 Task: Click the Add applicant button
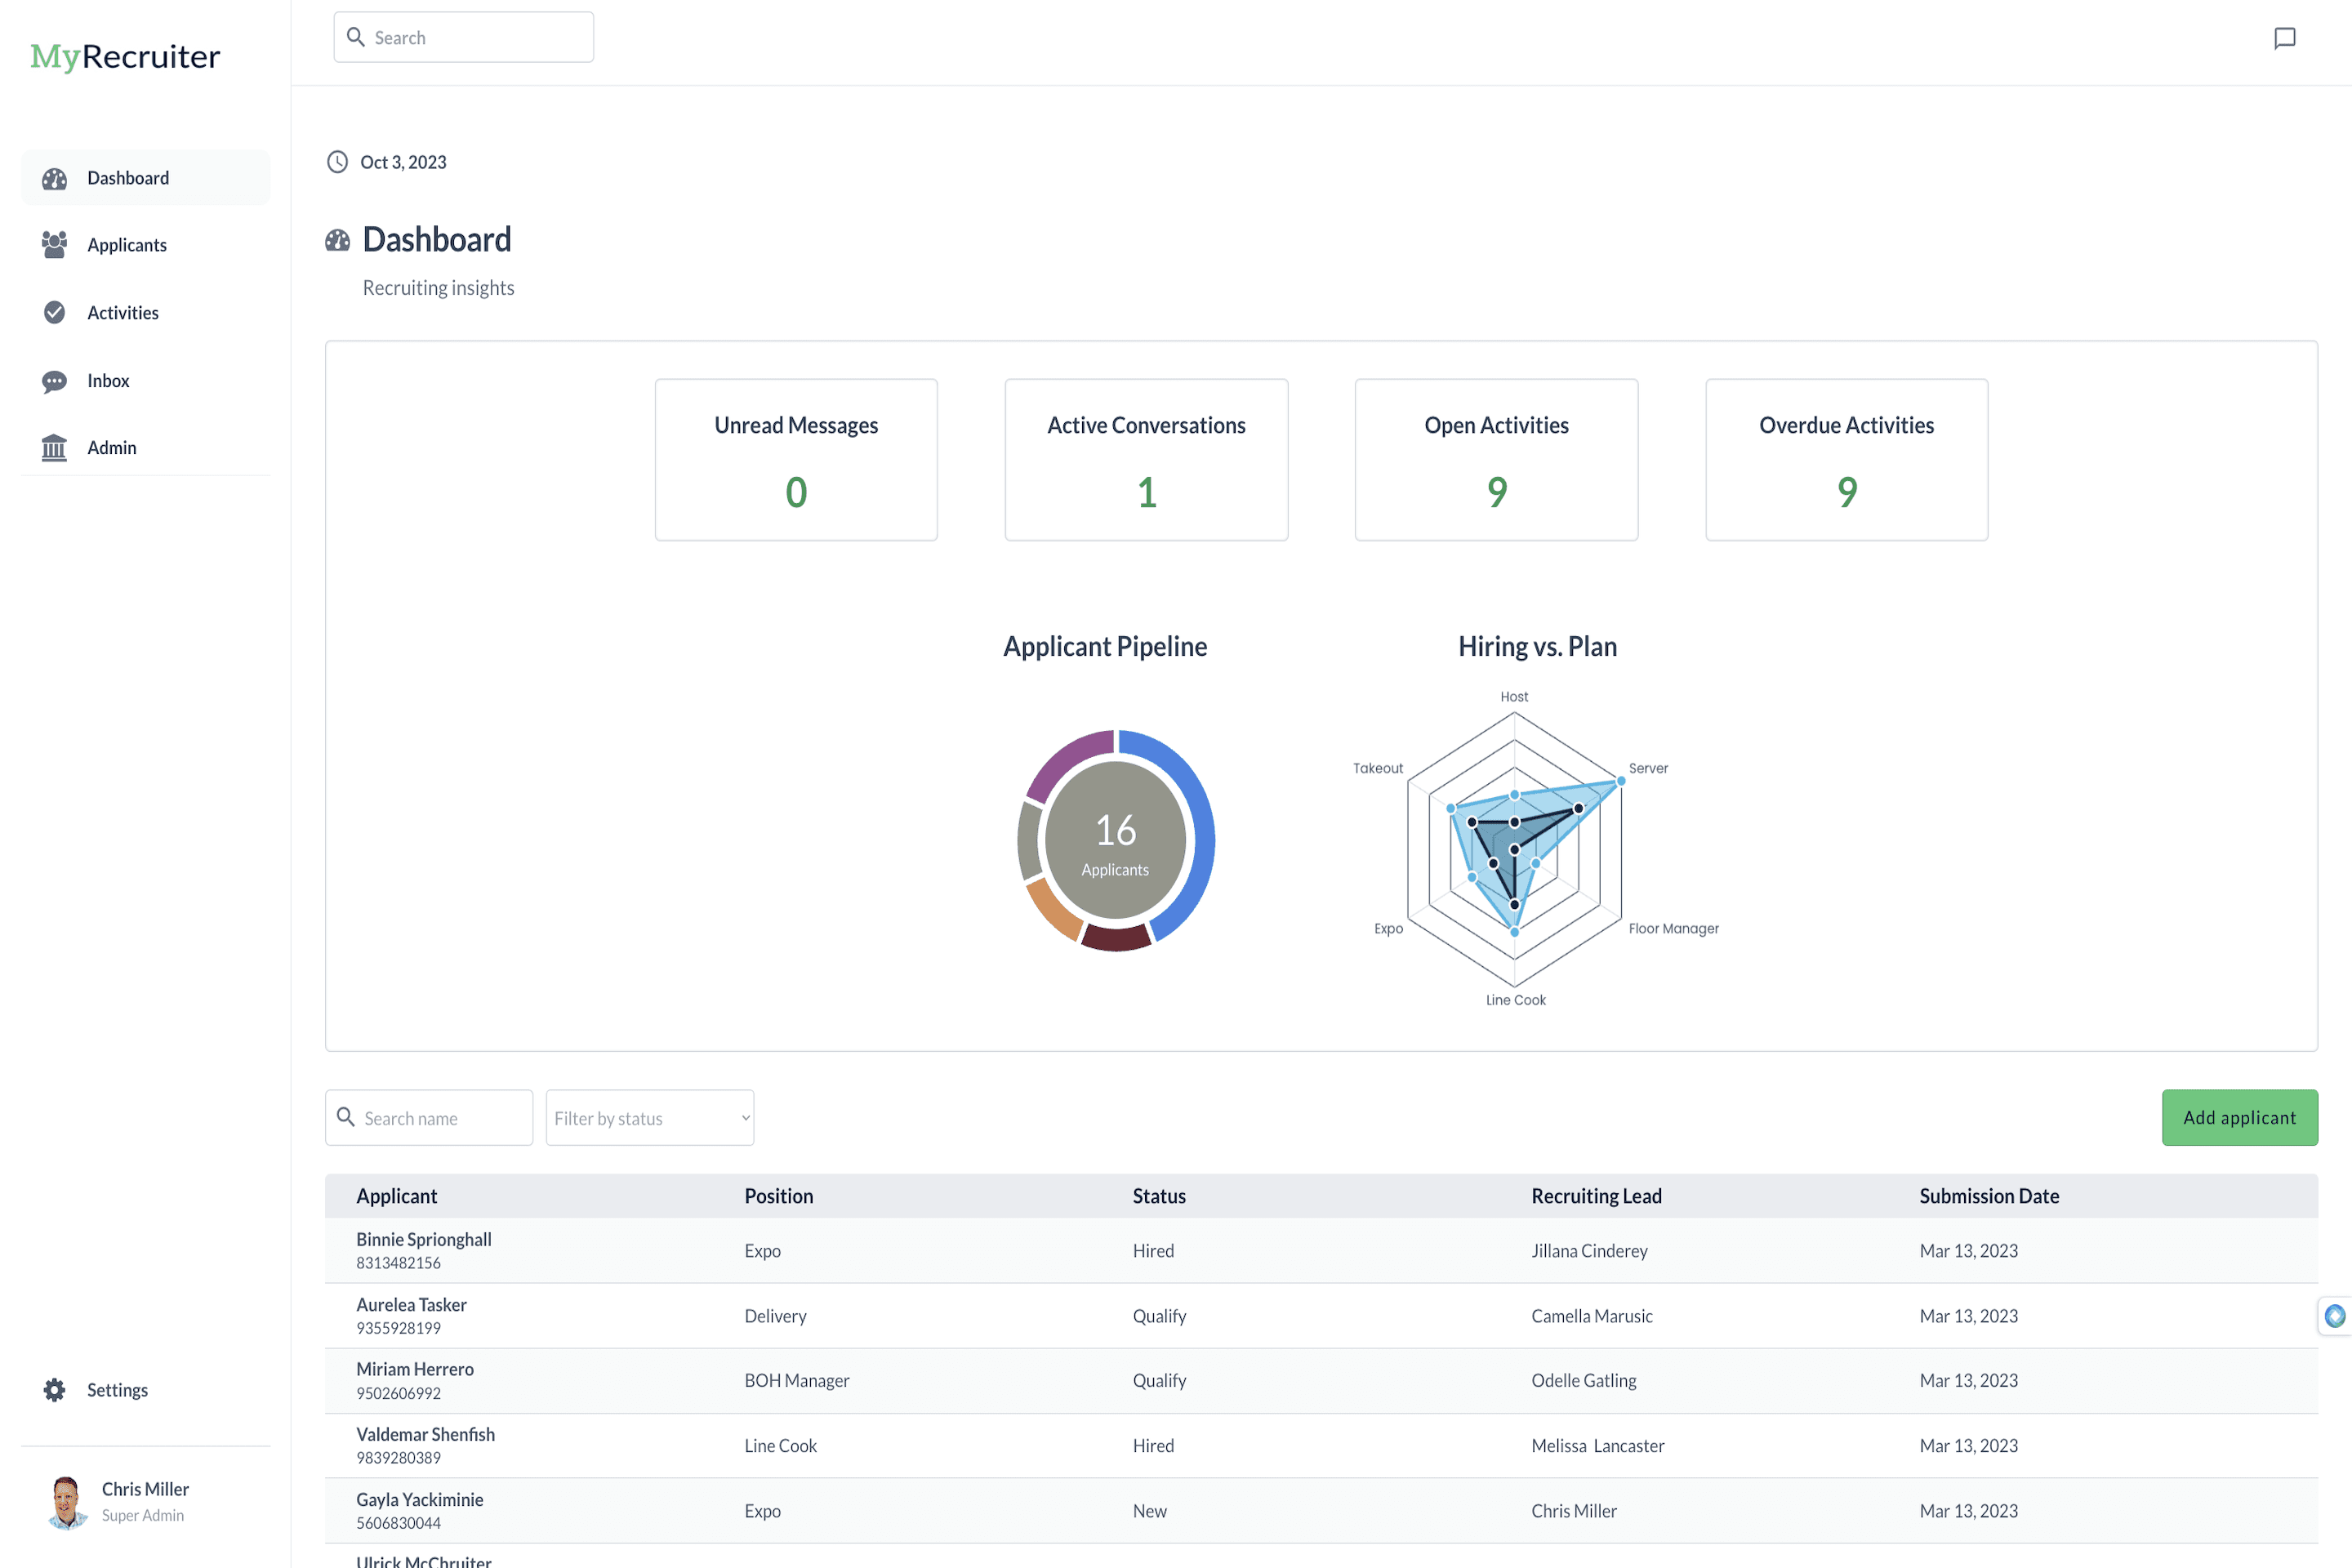[2240, 1117]
